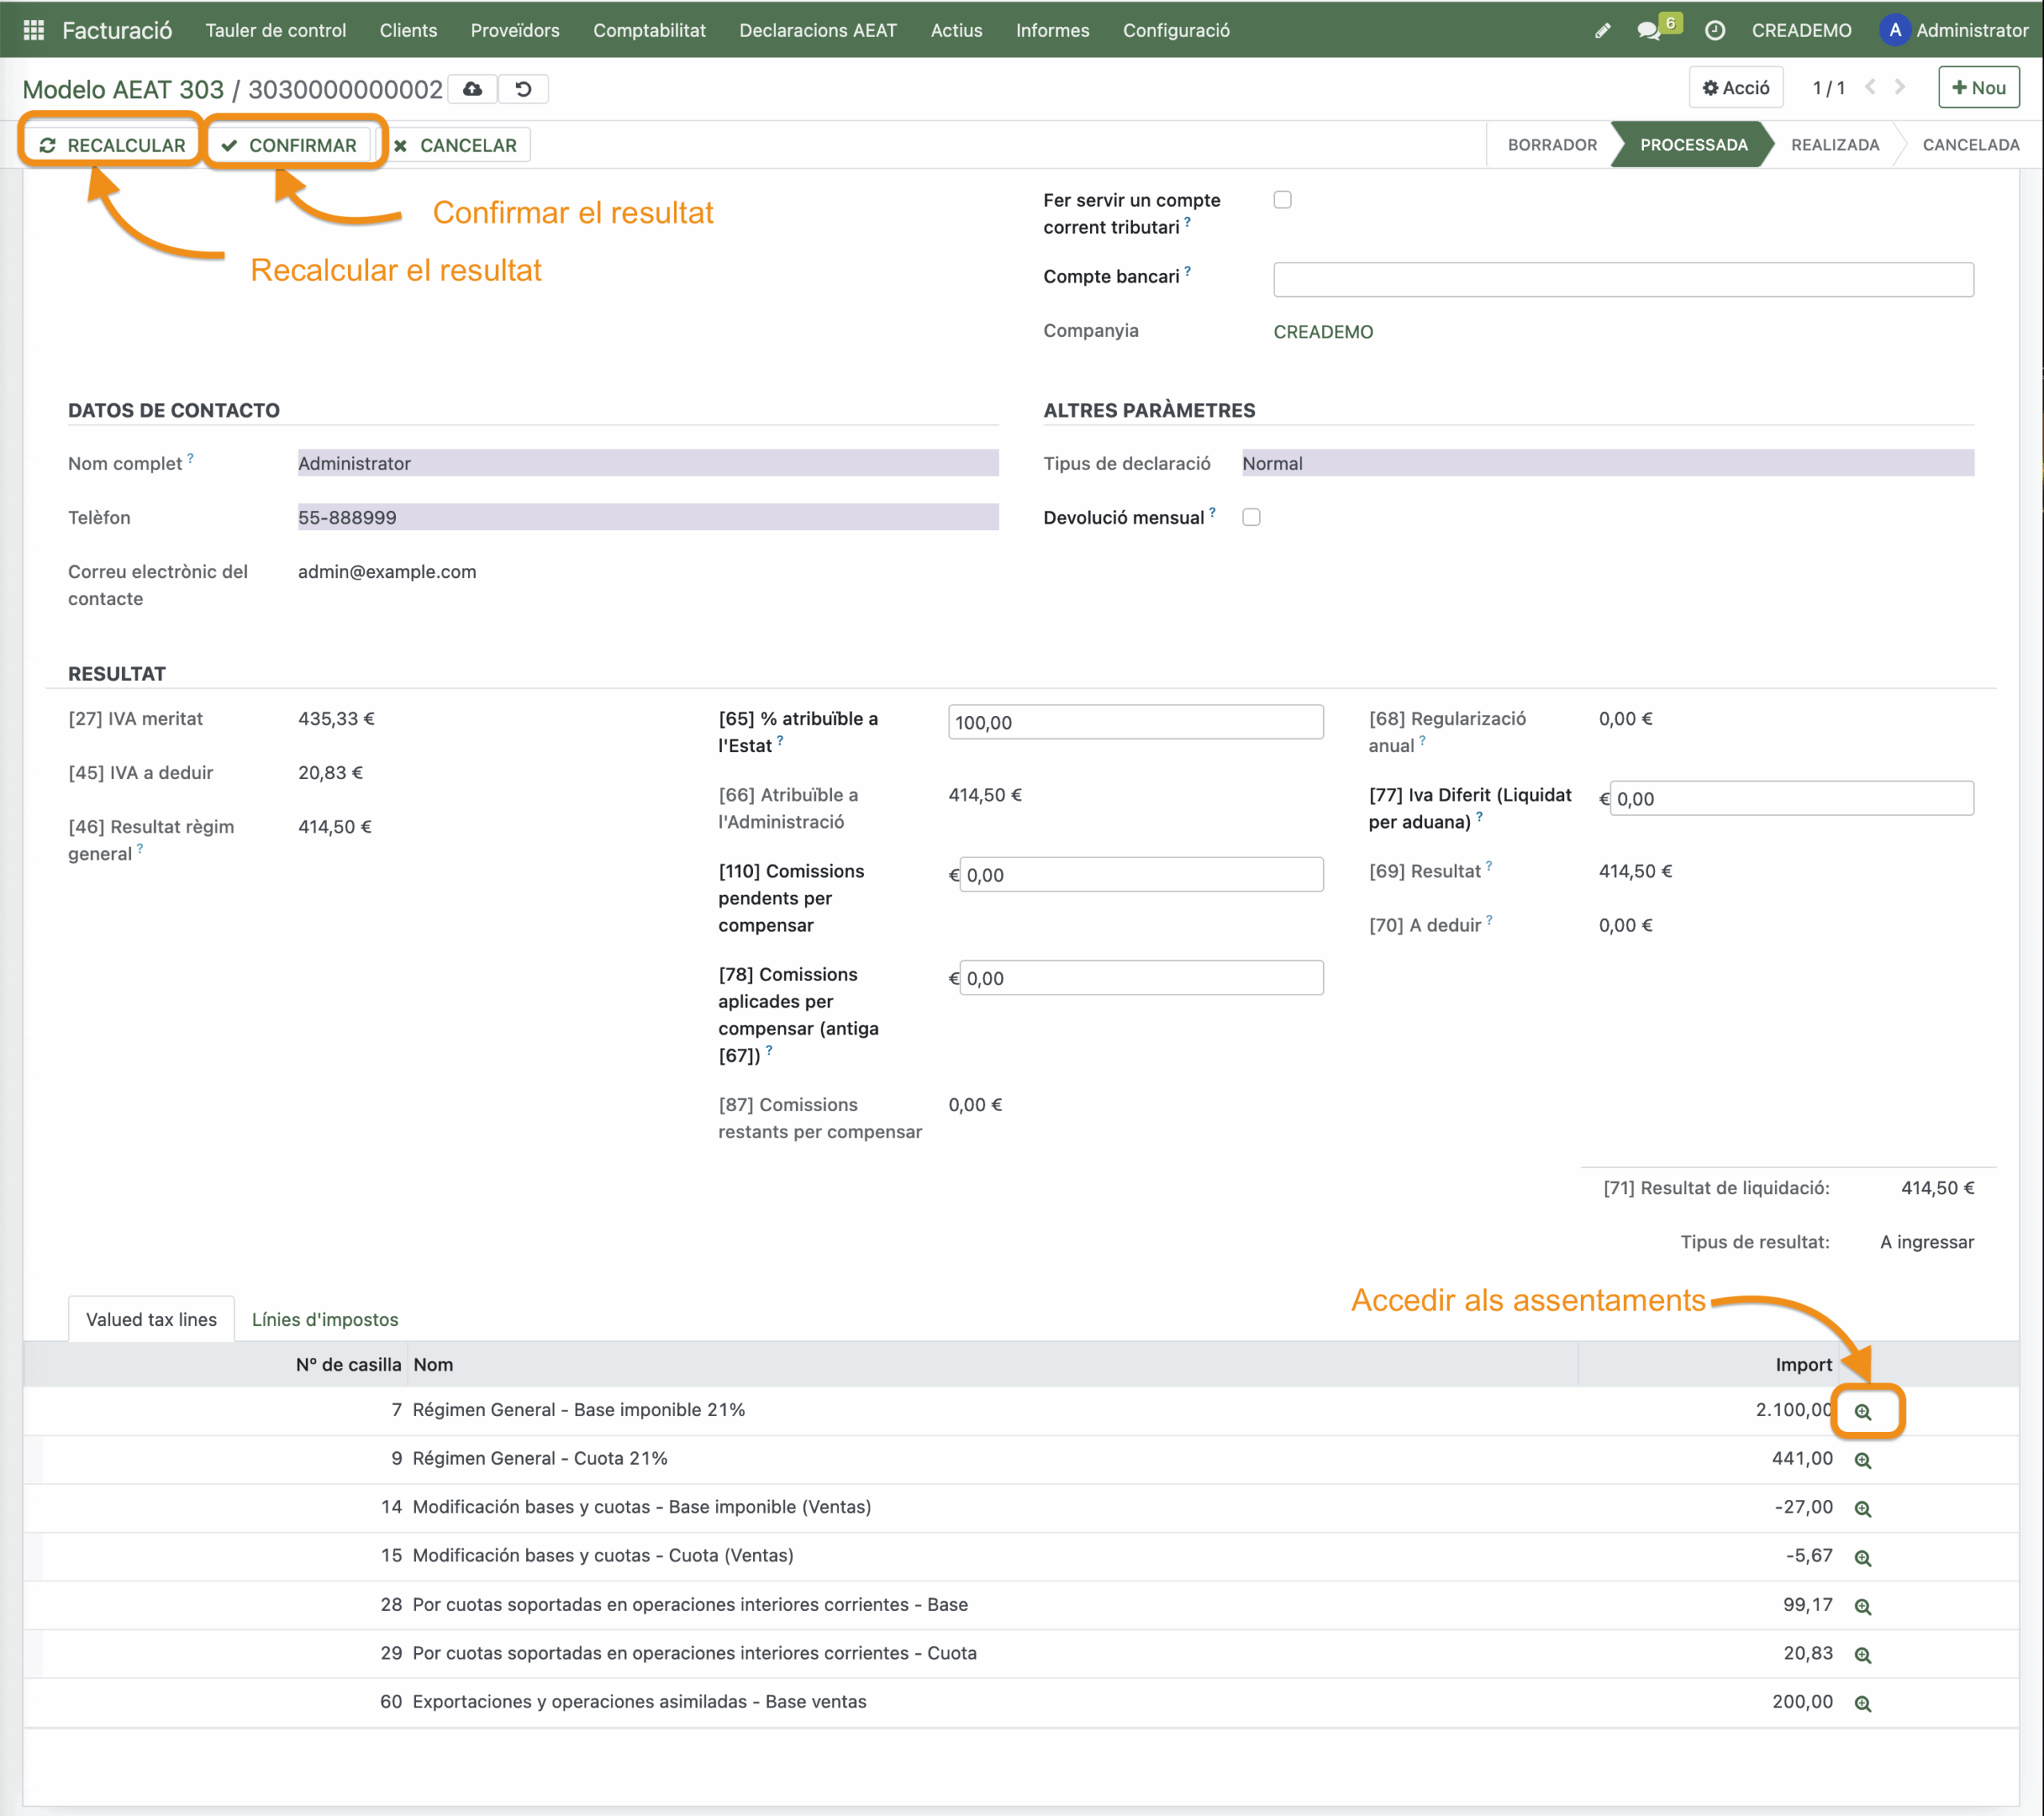
Task: Open the Compte bancari selection field
Action: pos(1622,279)
